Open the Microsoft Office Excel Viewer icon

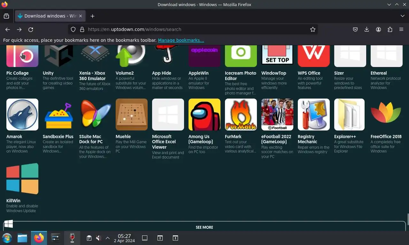pos(168,115)
